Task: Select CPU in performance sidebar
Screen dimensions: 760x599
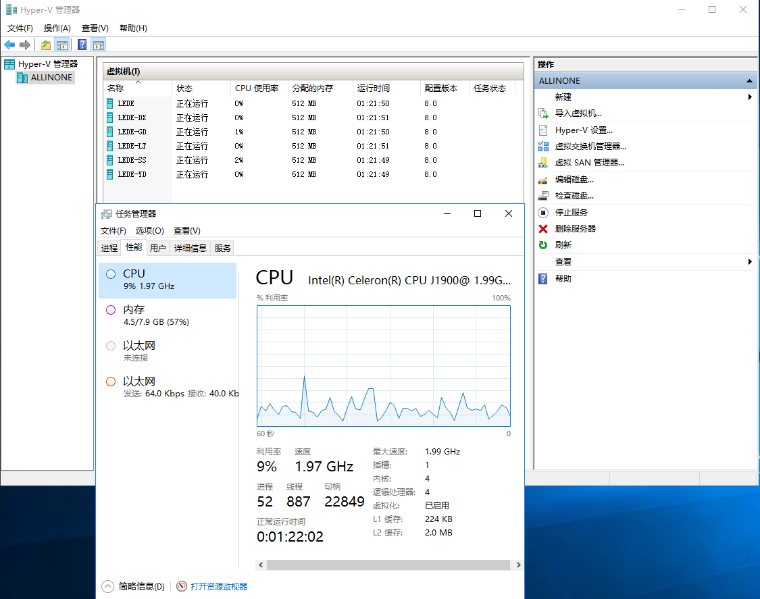Action: point(168,280)
